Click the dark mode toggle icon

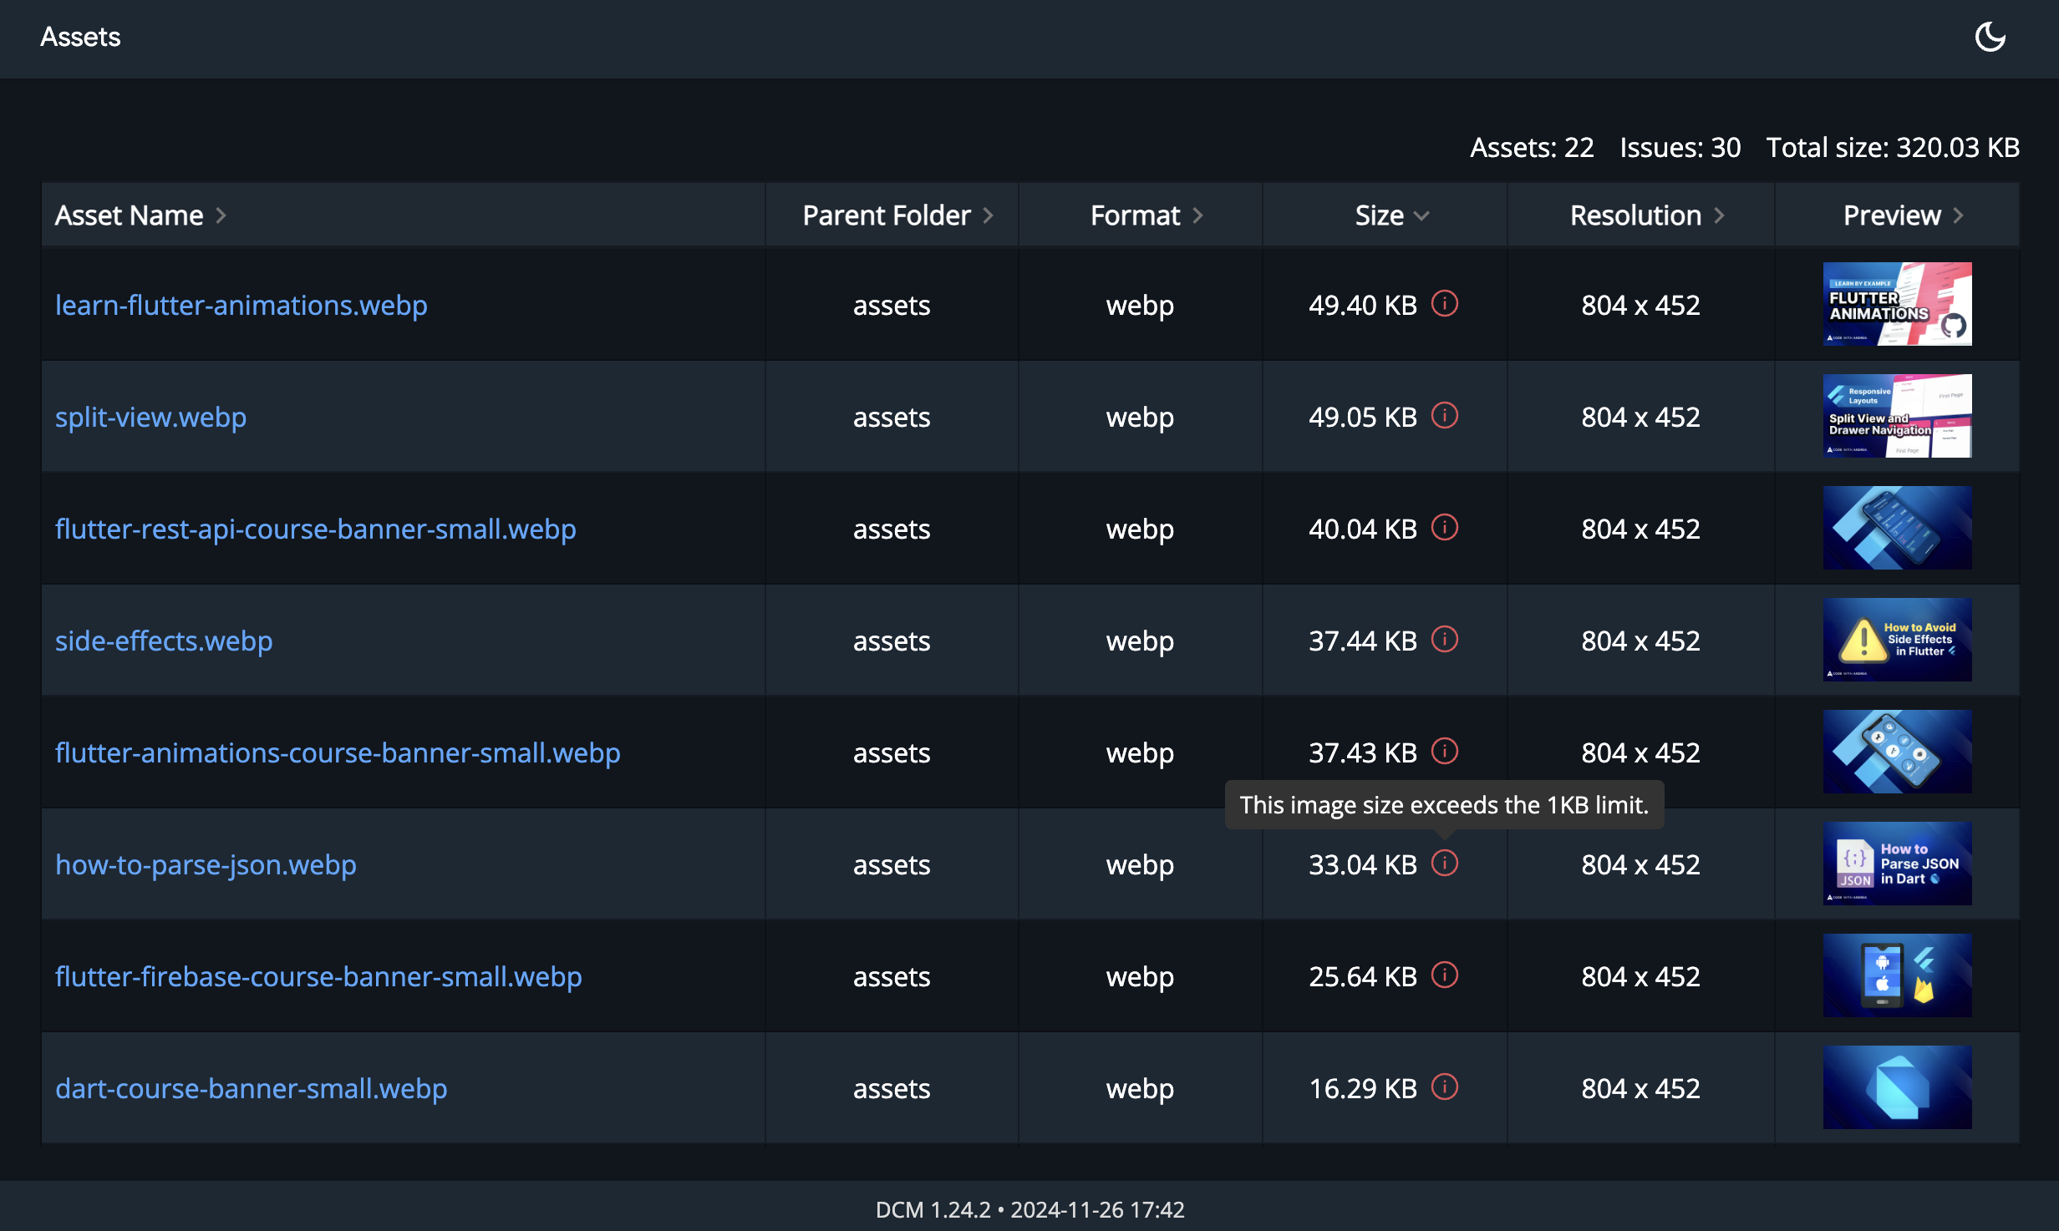1989,37
